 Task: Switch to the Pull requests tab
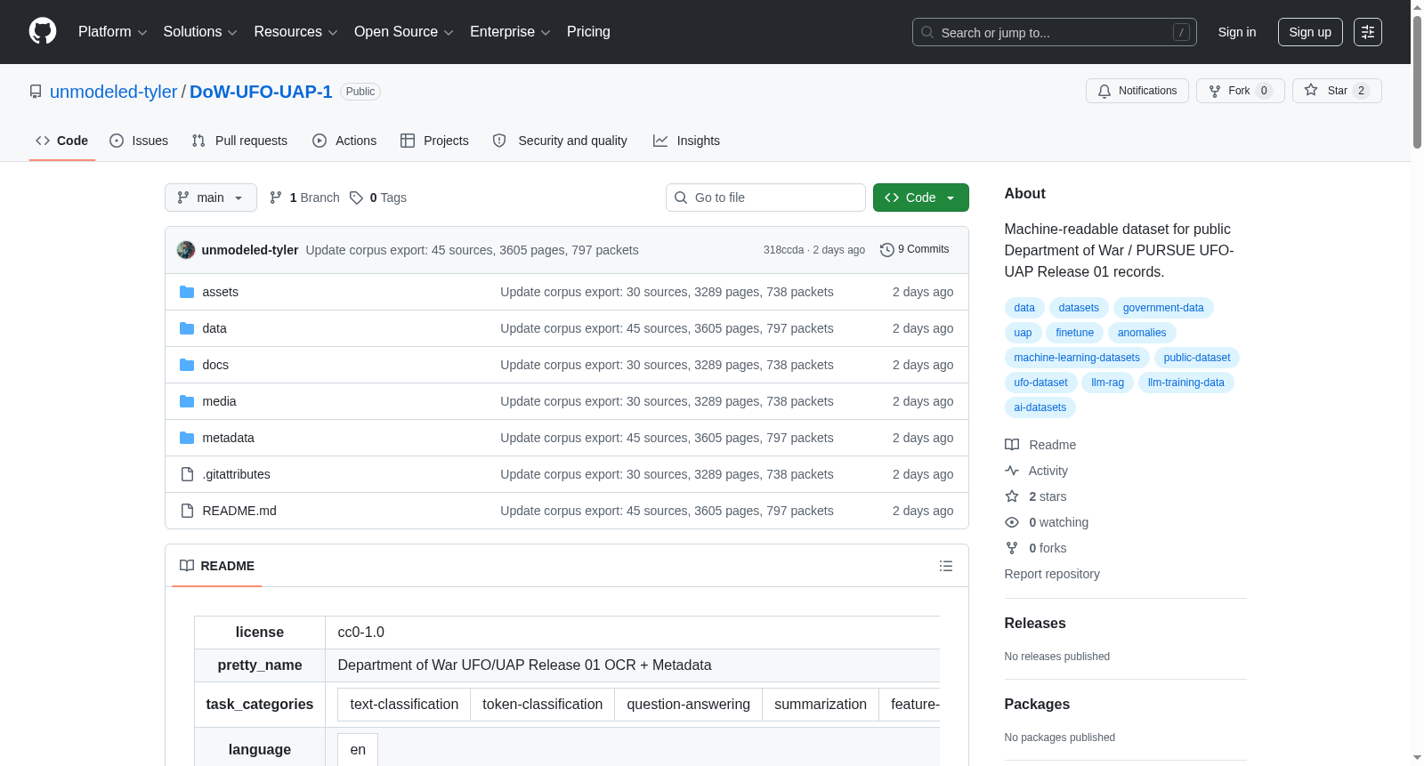coord(239,141)
